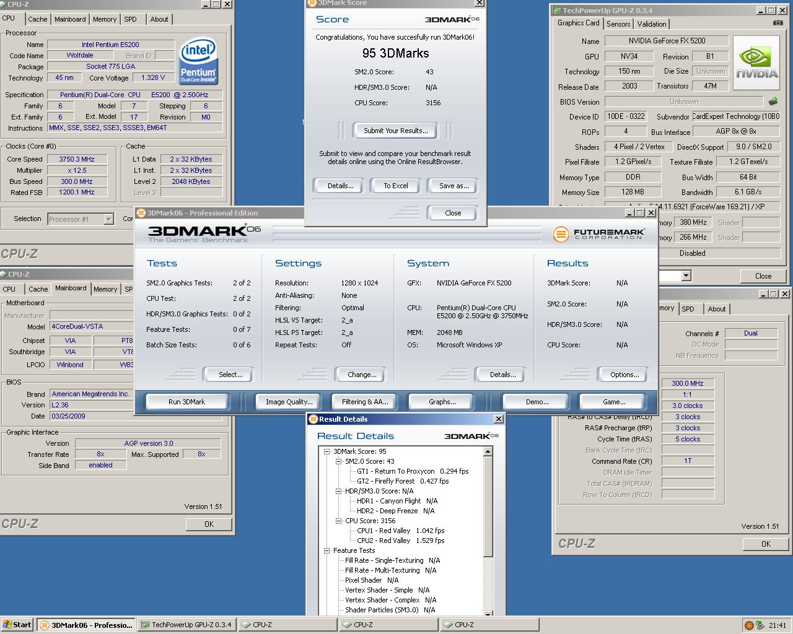The image size is (793, 634).
Task: Click OK in the Mainboard CPU-Z window
Action: (209, 524)
